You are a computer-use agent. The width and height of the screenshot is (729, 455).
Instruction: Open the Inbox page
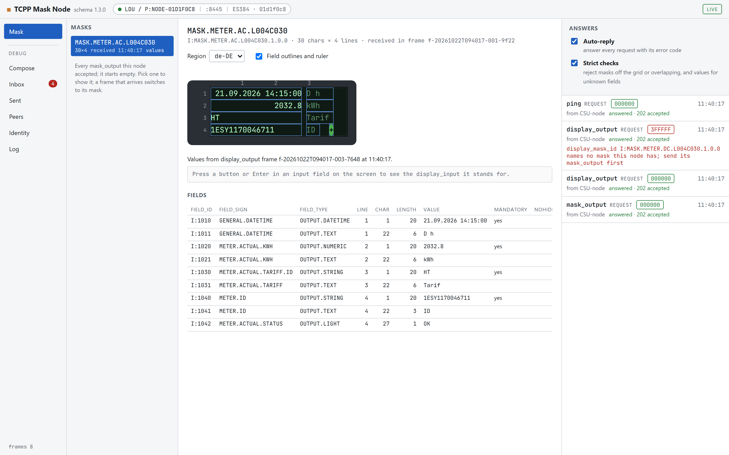(x=33, y=84)
